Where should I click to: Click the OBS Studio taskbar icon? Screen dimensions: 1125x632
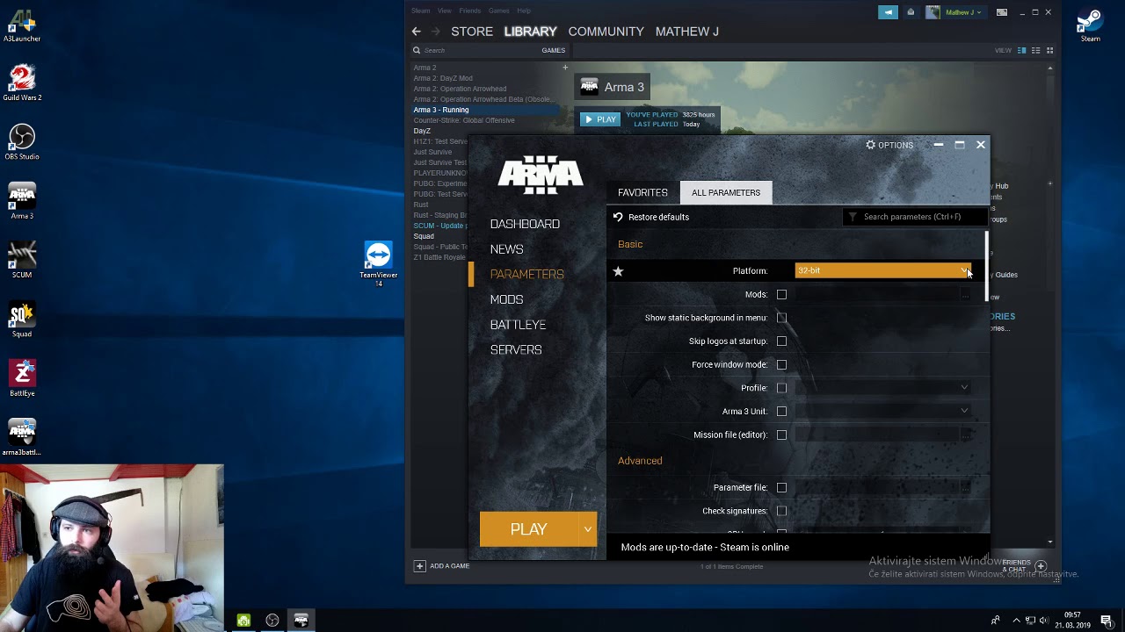click(272, 621)
